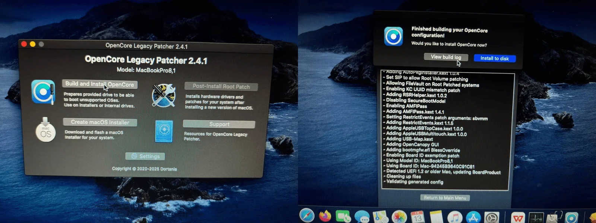The height and width of the screenshot is (223, 596).
Task: Open Photos from the Dock
Action: 399,217
